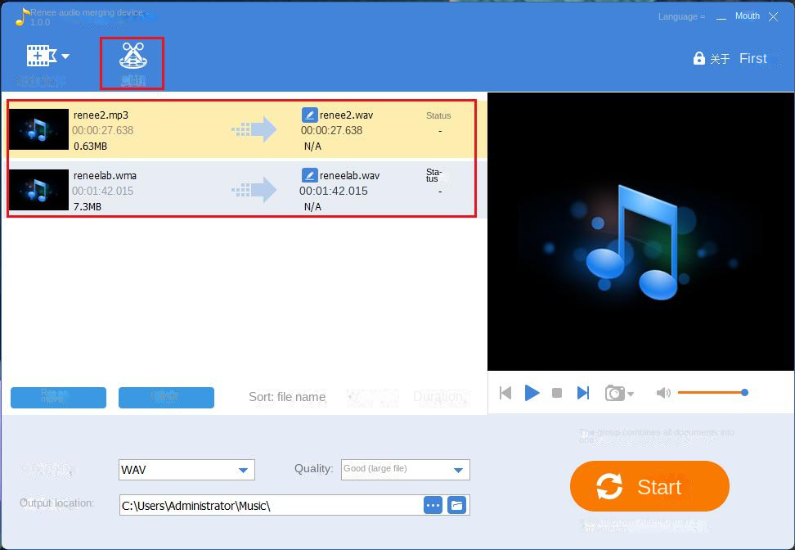The image size is (795, 550).
Task: Browse output path via the ellipsis icon
Action: 433,505
